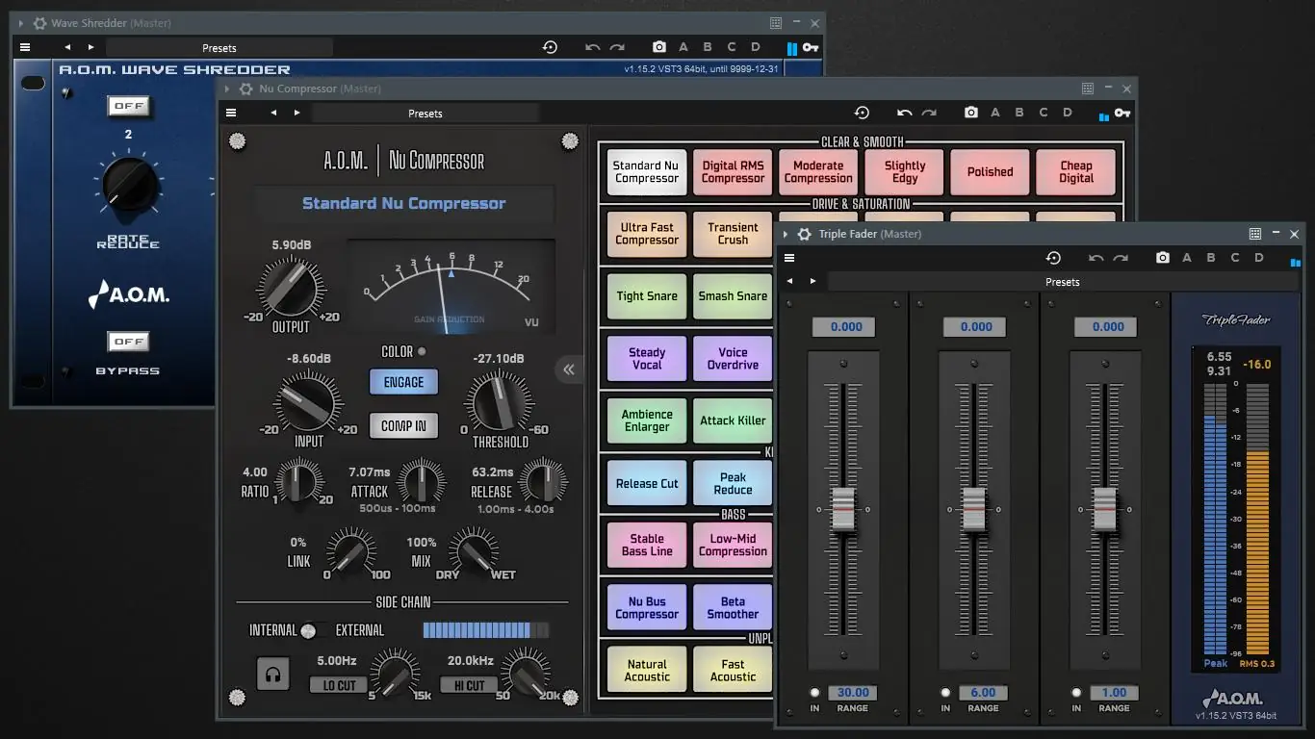Toggle the color ENGAGE button

(x=403, y=382)
